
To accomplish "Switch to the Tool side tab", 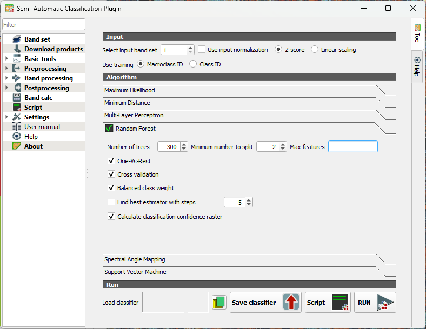I will click(x=417, y=34).
